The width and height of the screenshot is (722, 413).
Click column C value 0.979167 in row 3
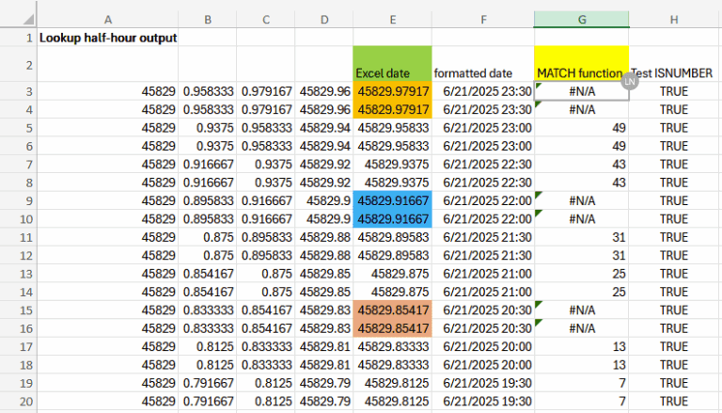point(266,91)
